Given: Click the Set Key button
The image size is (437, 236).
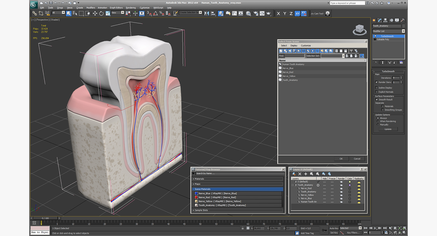Looking at the screenshot, I should click(x=334, y=233).
